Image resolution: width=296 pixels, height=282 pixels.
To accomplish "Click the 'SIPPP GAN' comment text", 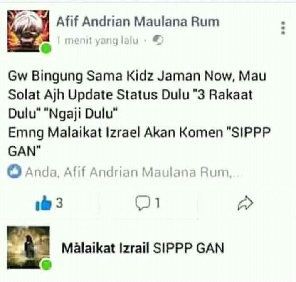I will [x=188, y=248].
